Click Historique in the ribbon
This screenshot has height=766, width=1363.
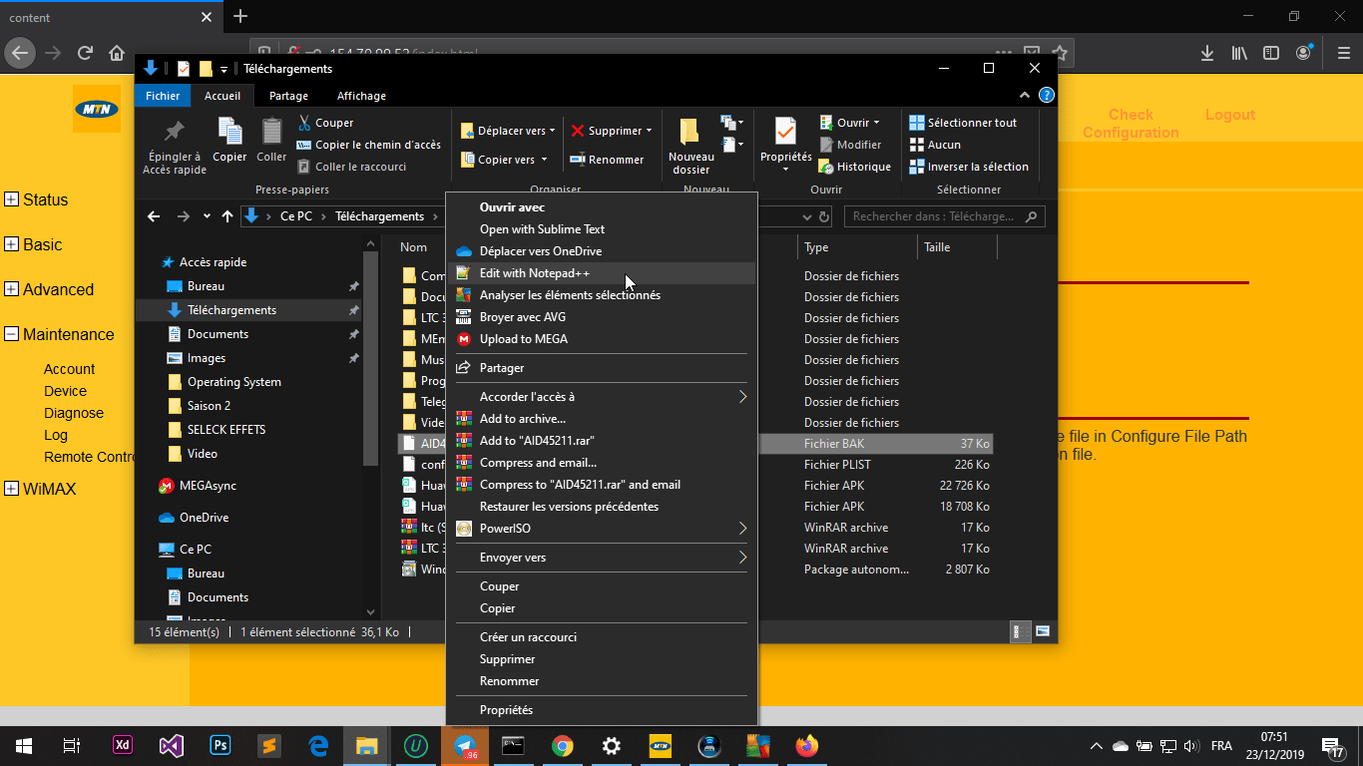coord(854,167)
